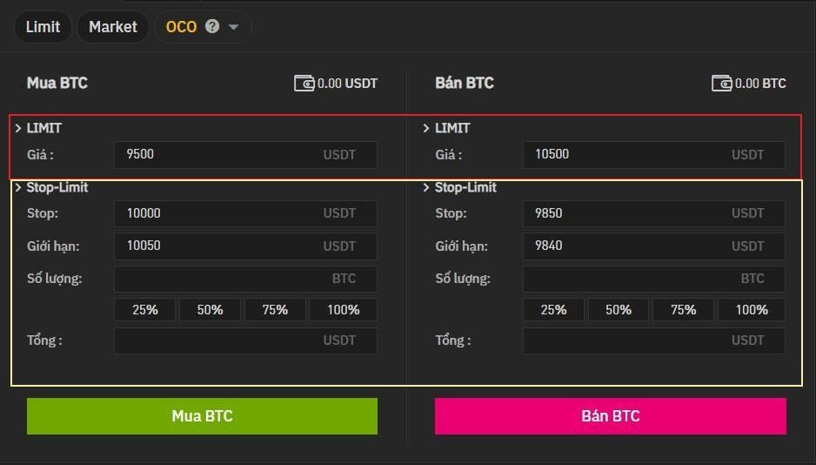Screen dimensions: 816x465
Task: Click the green Mua BTC button
Action: pyautogui.click(x=202, y=416)
